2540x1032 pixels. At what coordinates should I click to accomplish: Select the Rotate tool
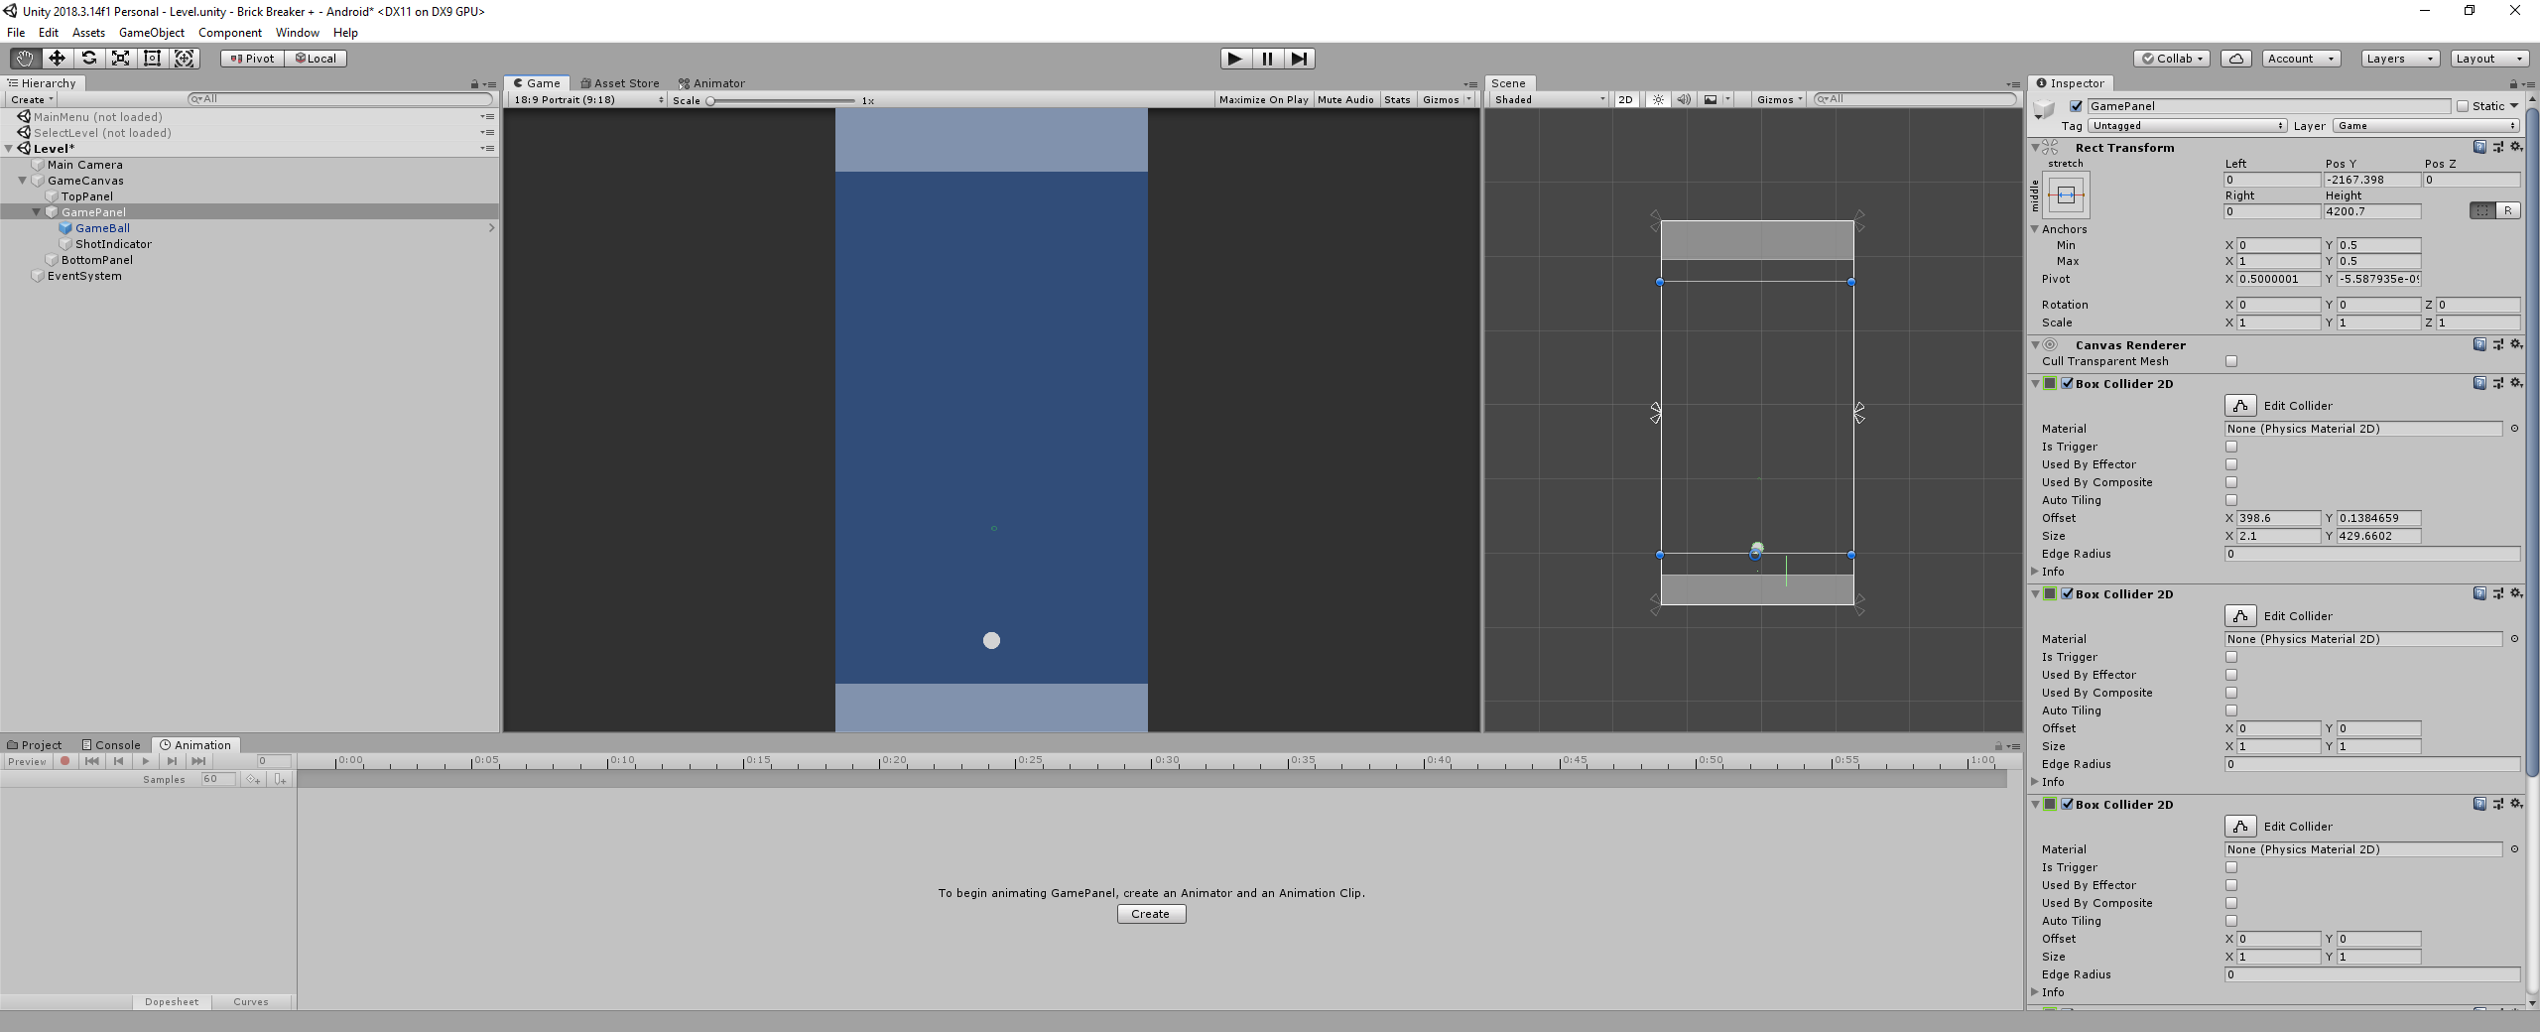coord(89,58)
